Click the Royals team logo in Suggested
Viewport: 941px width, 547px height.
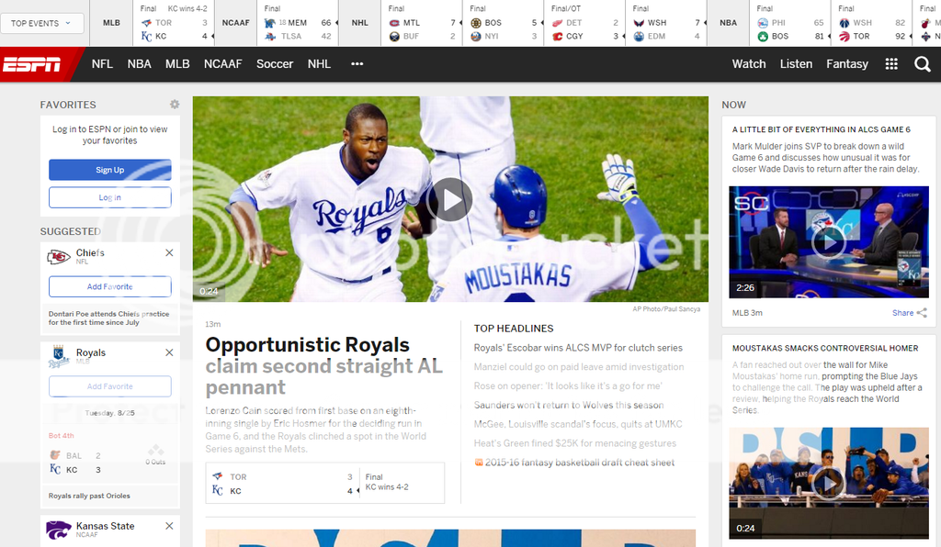[x=59, y=356]
